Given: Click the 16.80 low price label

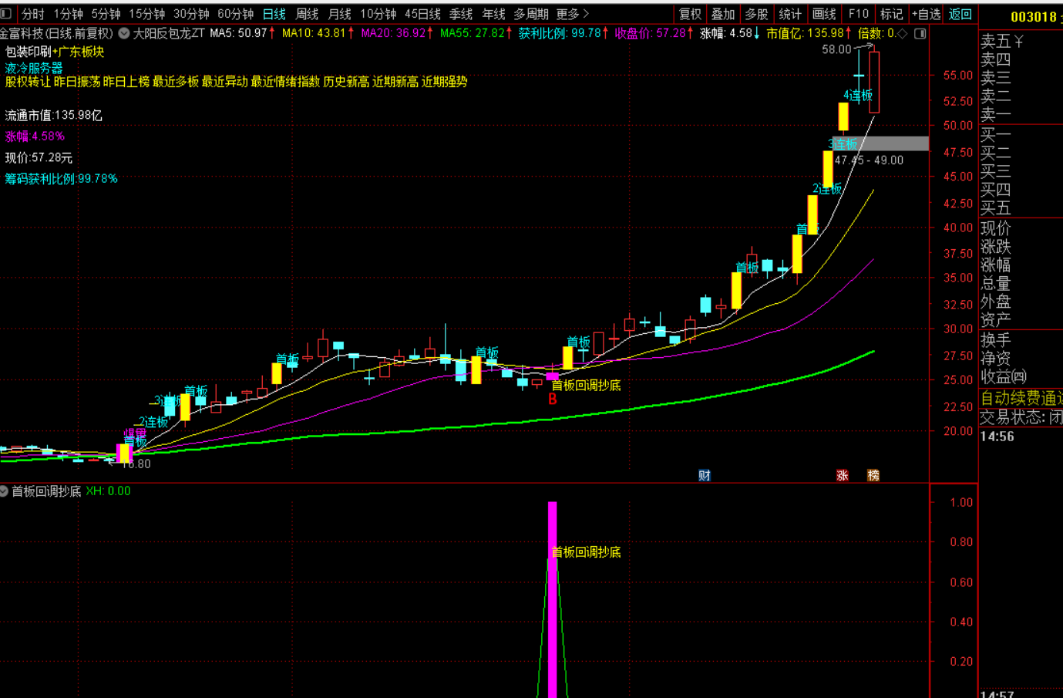Looking at the screenshot, I should (x=136, y=464).
